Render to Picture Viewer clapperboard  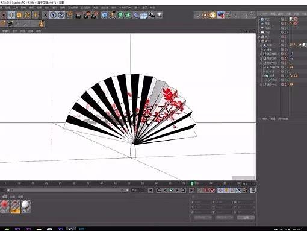click(87, 15)
